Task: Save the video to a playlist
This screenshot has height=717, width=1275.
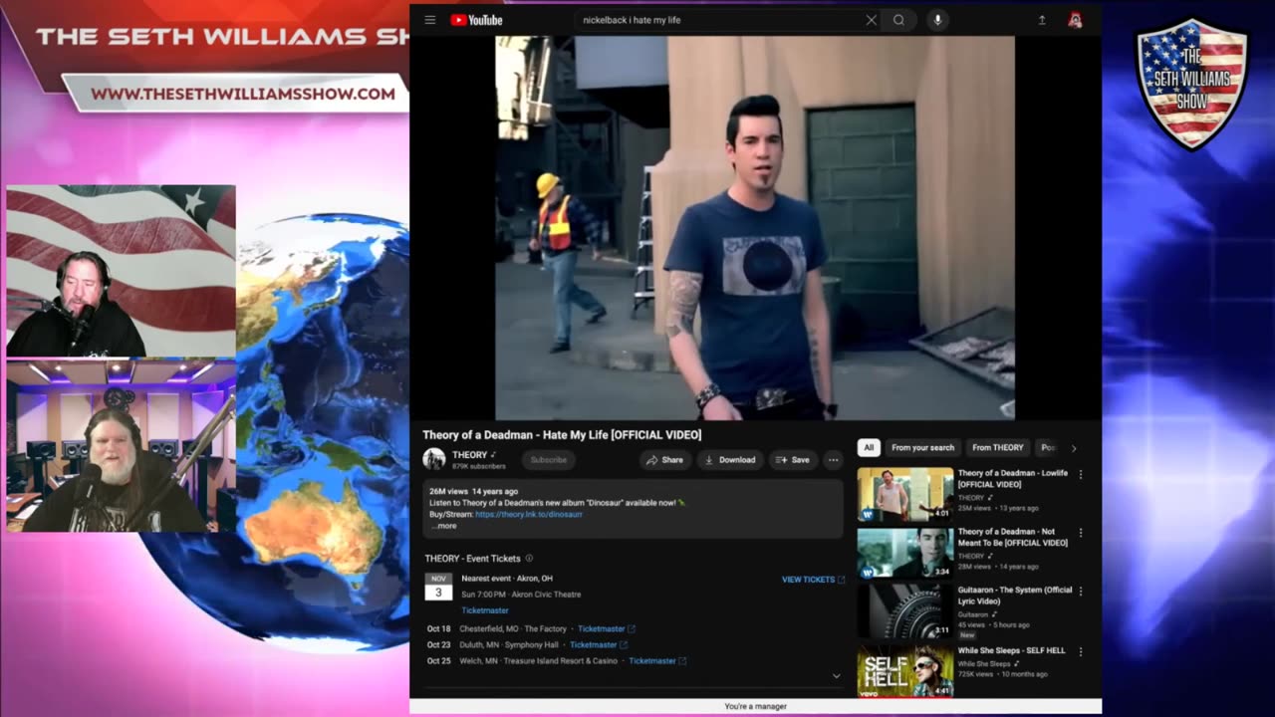Action: pos(793,460)
